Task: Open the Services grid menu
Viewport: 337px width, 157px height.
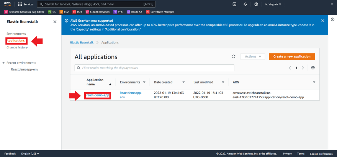Action: point(26,4)
